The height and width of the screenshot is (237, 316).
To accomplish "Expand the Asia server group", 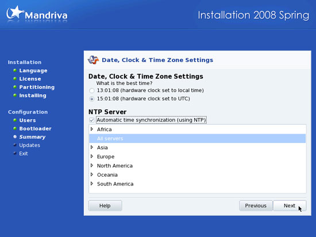I will click(92, 147).
